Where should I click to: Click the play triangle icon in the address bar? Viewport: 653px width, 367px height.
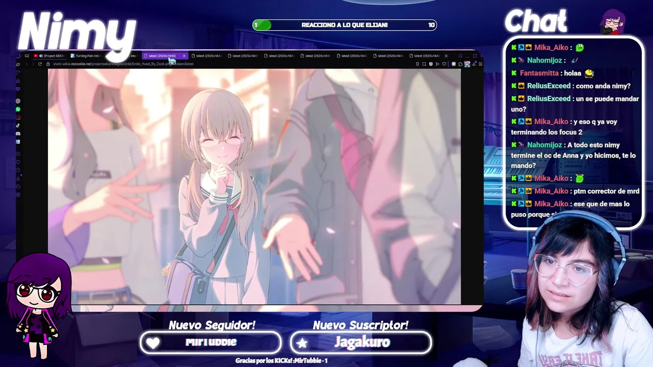437,64
